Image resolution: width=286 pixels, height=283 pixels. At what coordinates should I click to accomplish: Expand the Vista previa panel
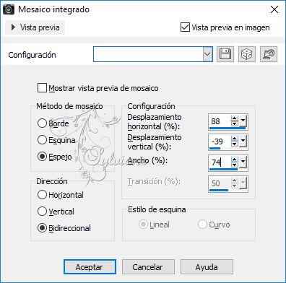click(x=35, y=27)
